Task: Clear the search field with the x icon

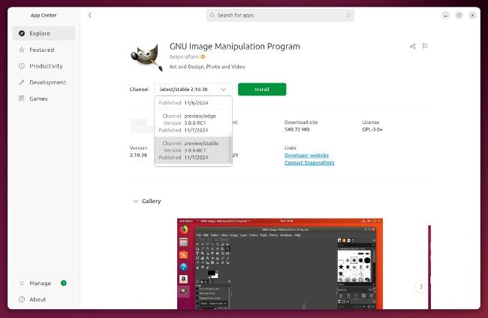Action: tap(348, 15)
